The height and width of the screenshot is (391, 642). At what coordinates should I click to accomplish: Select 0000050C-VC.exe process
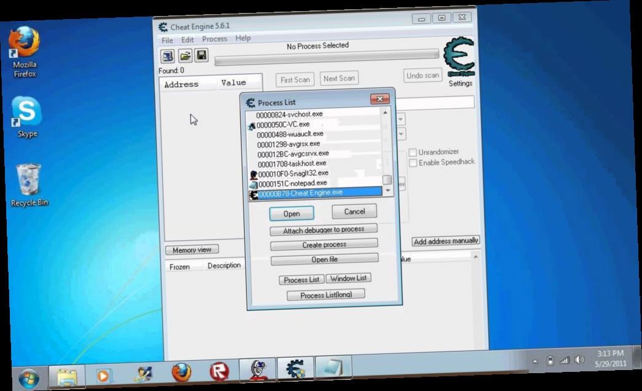314,124
